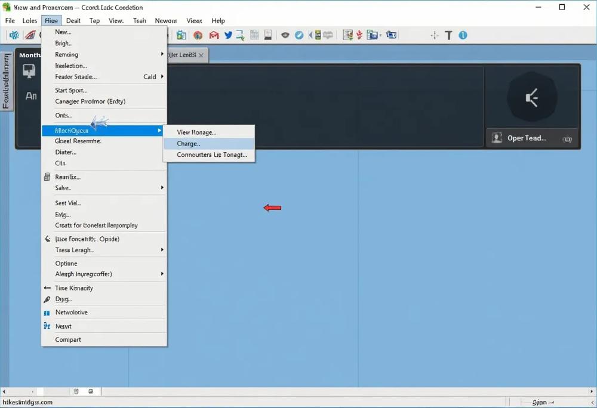Select Netvolotive menu entry
The height and width of the screenshot is (408, 597).
pos(104,313)
